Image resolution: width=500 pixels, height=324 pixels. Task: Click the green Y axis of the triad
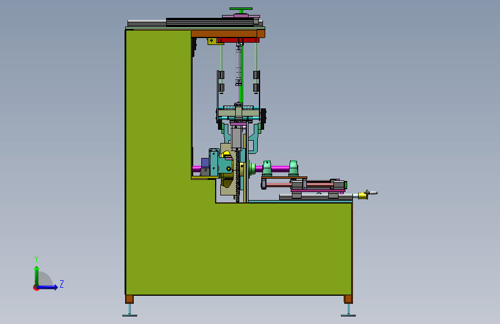37,276
